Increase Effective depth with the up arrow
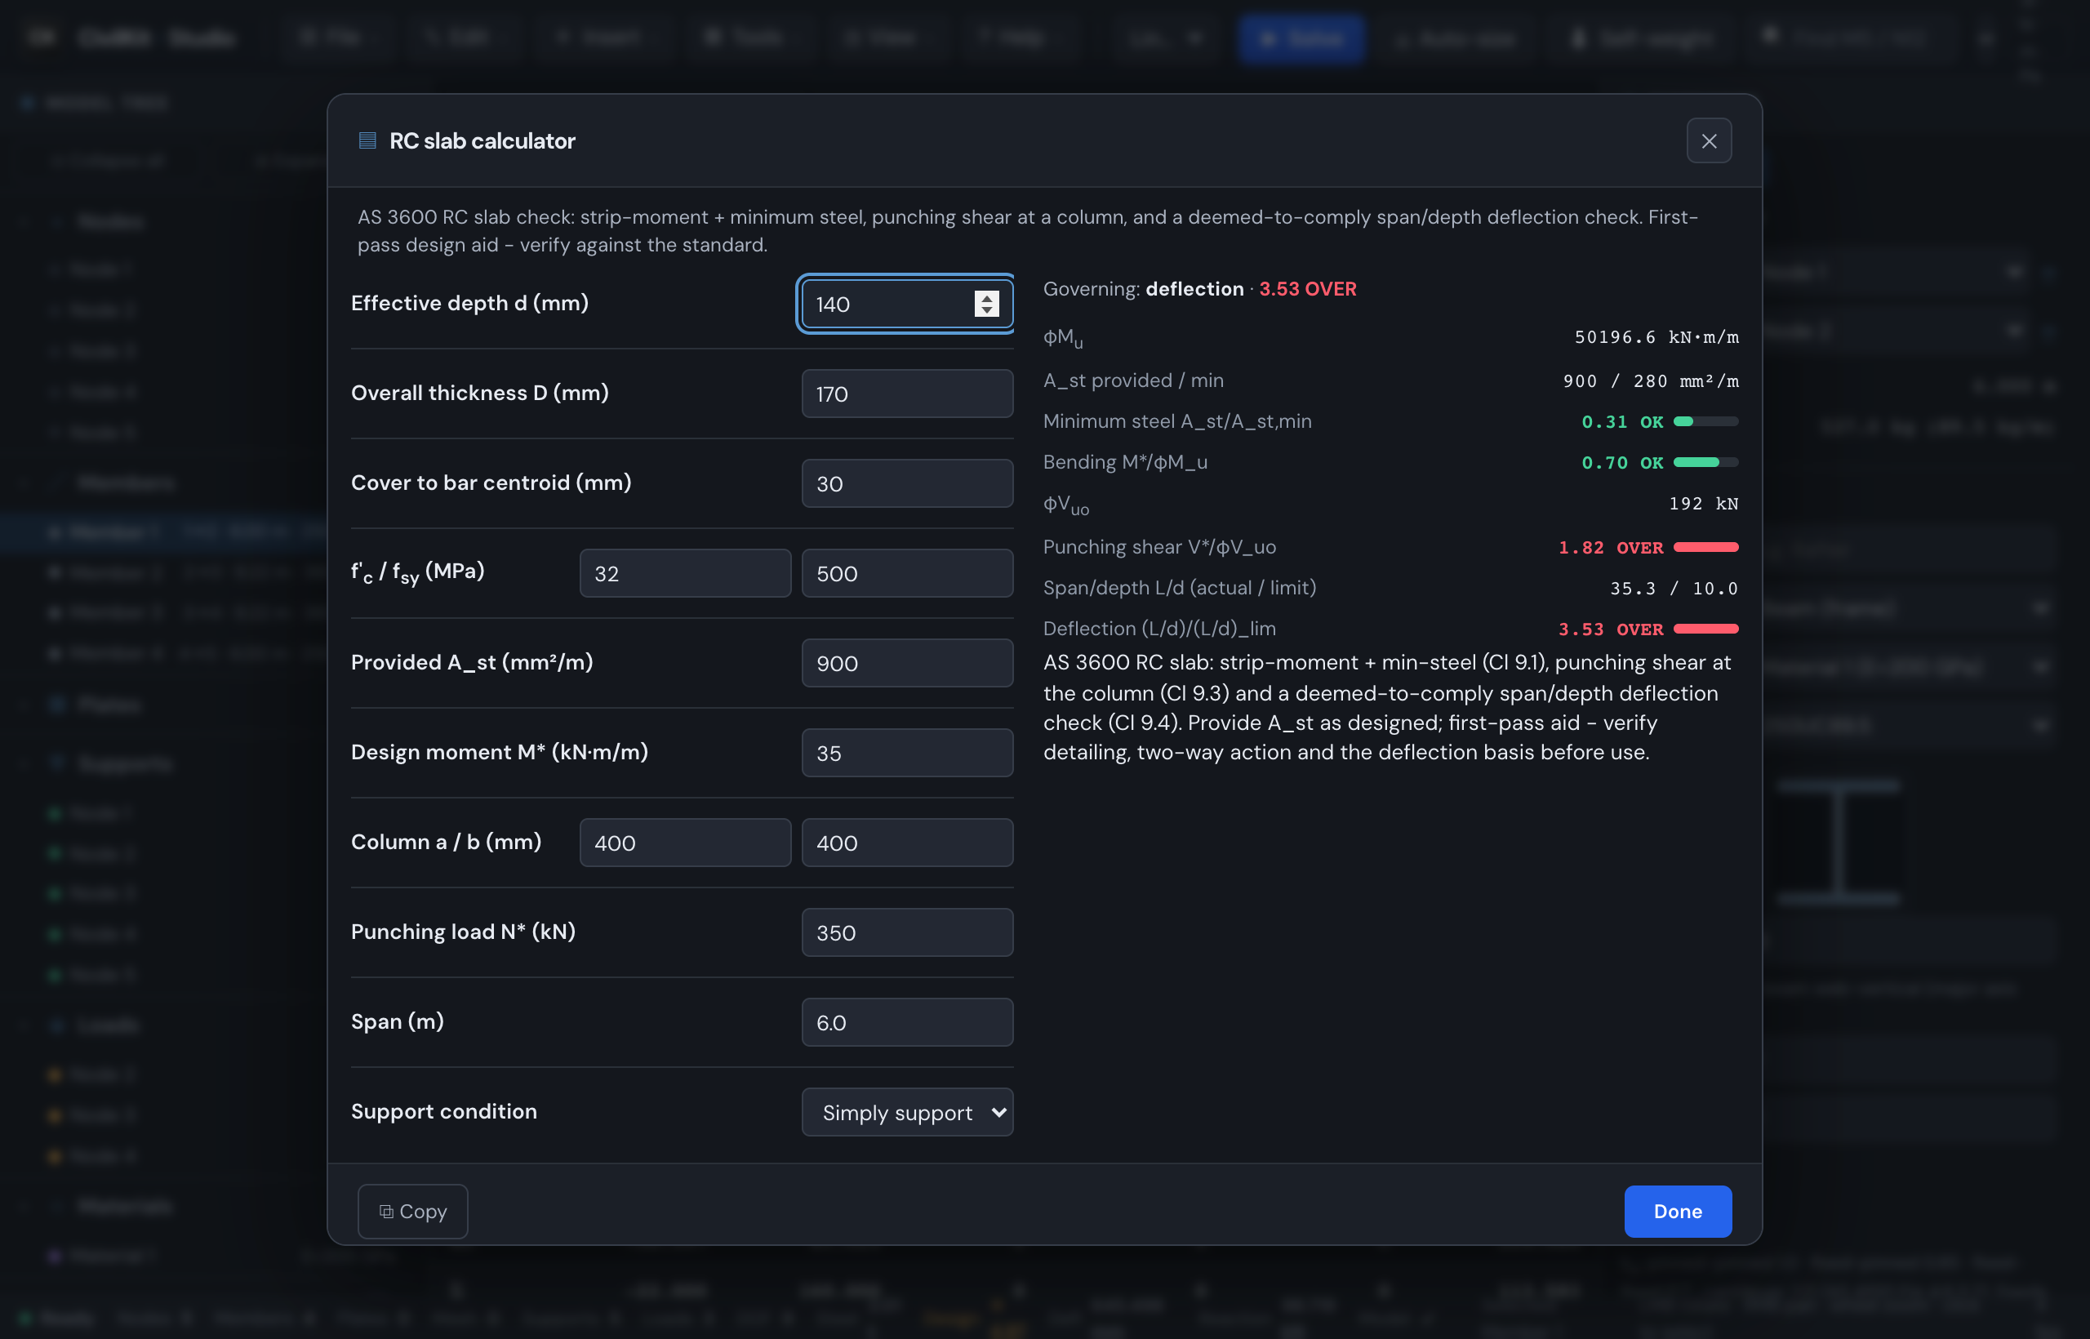 pos(986,296)
